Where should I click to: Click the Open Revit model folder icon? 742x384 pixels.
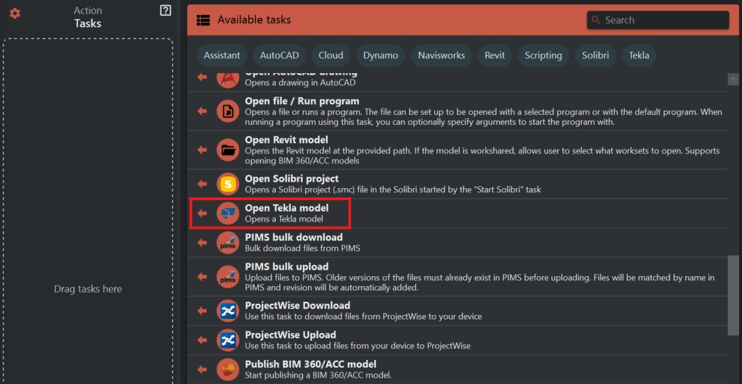point(228,150)
